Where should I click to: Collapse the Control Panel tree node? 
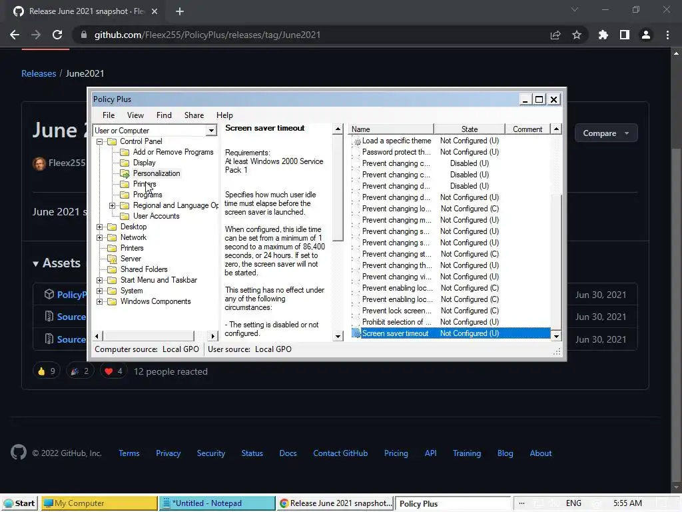point(100,141)
